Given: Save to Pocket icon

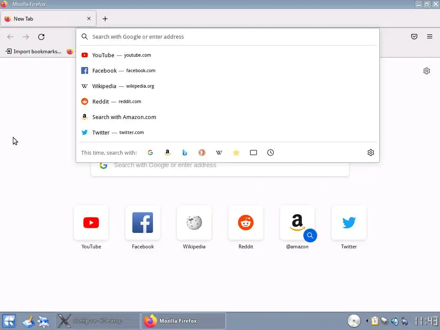Looking at the screenshot, I should (x=414, y=37).
